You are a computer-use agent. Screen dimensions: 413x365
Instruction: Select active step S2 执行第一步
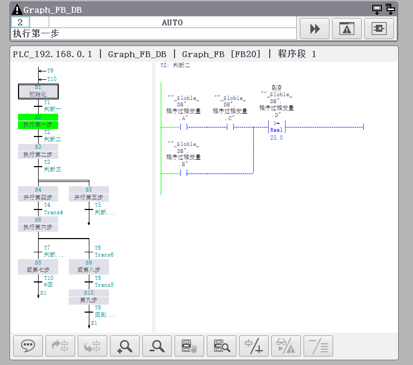(x=38, y=122)
